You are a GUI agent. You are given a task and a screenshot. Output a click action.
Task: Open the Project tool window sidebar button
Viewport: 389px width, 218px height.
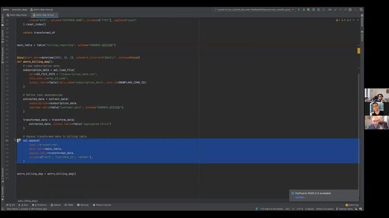click(2, 20)
